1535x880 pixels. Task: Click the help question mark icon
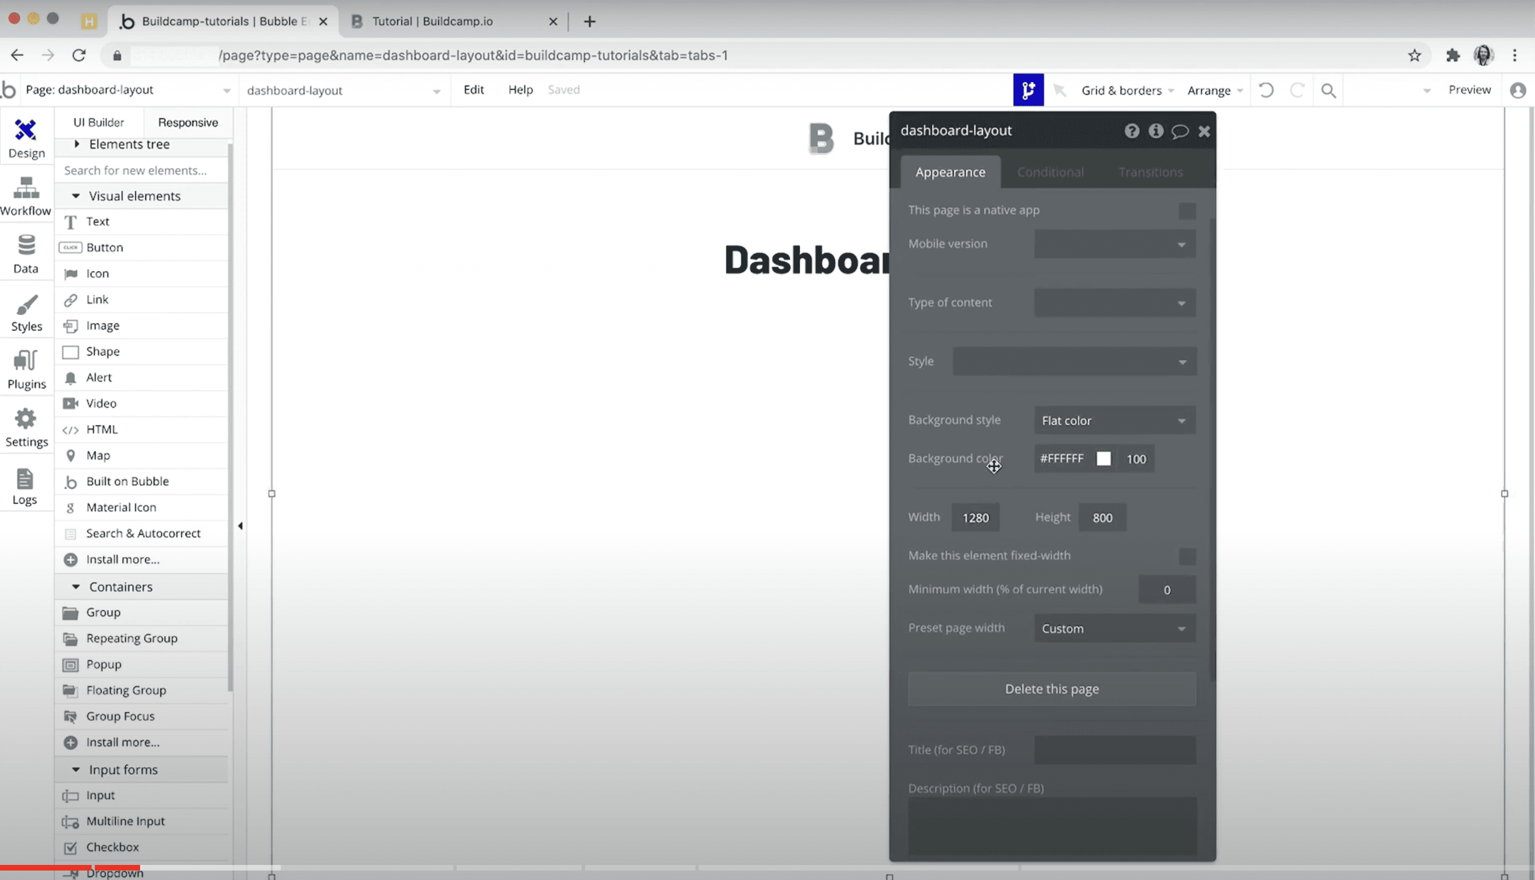[1133, 129]
